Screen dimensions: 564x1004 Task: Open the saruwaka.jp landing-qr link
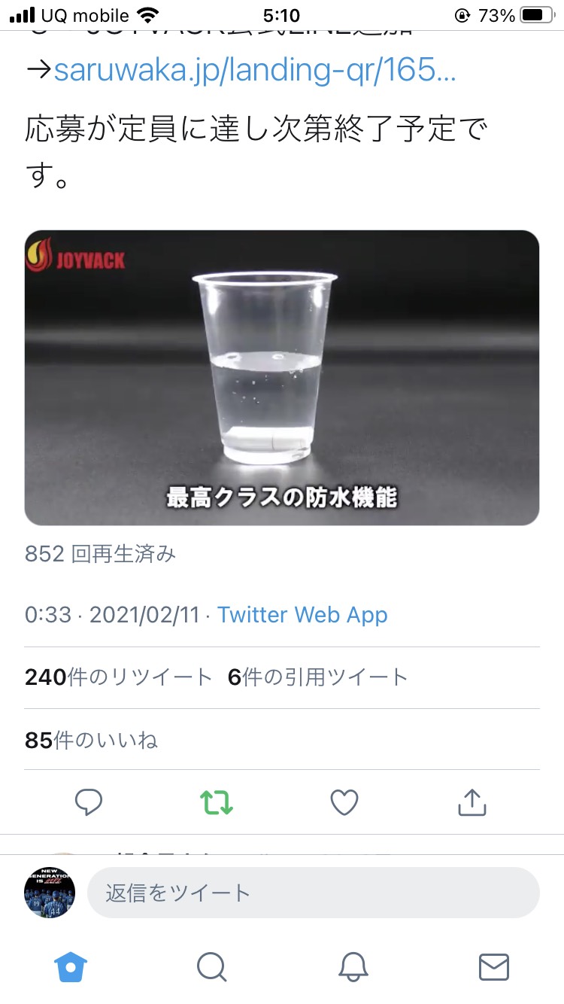[x=255, y=71]
